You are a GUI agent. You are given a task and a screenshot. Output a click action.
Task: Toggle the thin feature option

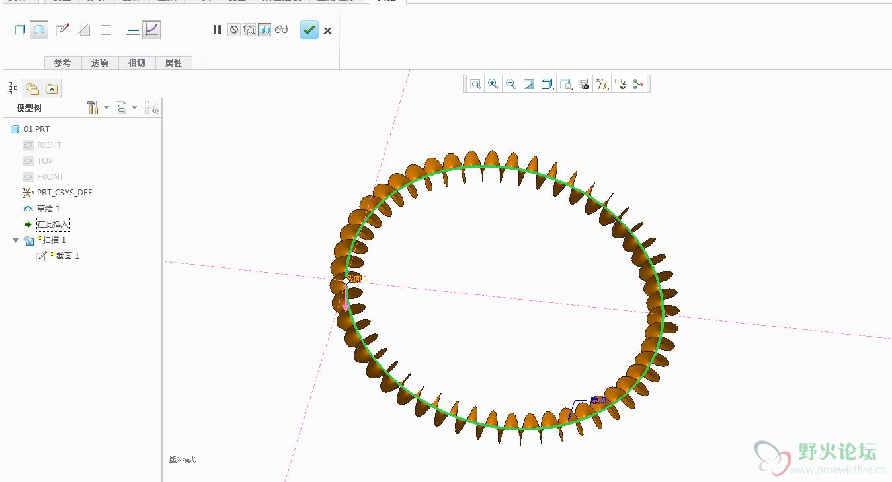tap(105, 30)
